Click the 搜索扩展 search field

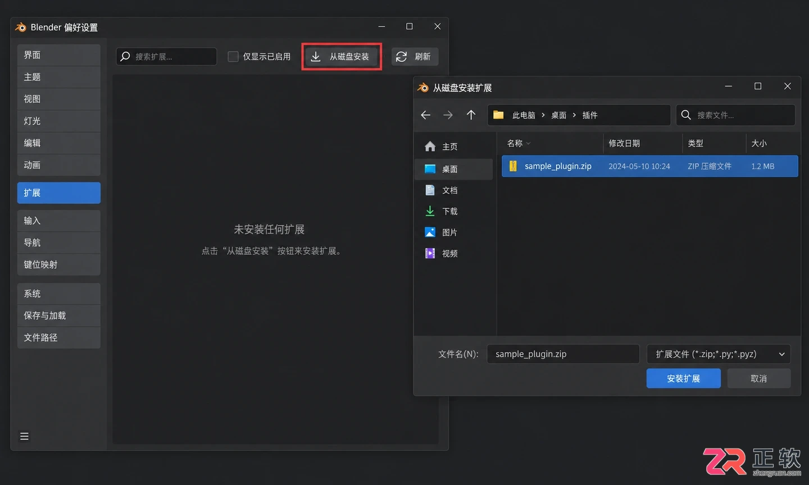click(x=166, y=57)
